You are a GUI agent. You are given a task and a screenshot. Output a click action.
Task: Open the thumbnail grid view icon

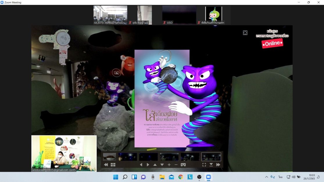113,165
